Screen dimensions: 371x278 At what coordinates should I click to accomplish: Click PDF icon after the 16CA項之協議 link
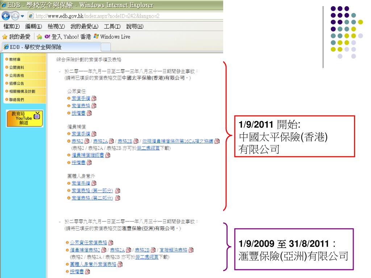217,141
